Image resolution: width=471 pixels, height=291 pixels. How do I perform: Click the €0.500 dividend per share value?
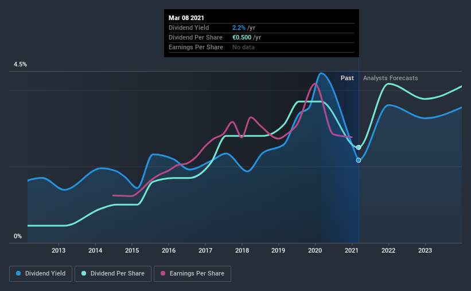pyautogui.click(x=242, y=37)
